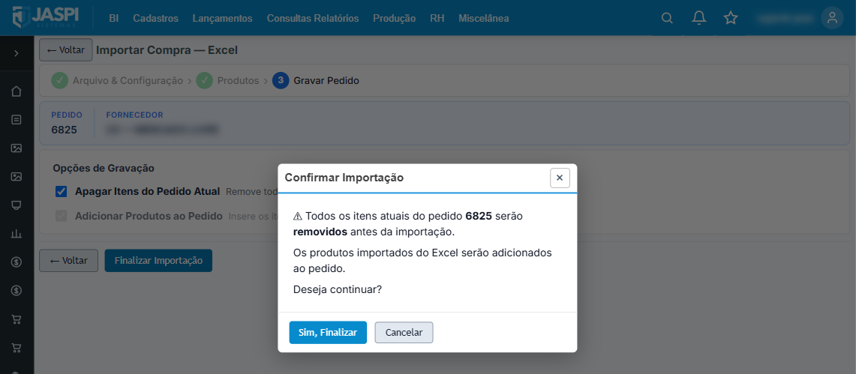Open the RH menu
Viewport: 856px width, 374px height.
pos(437,18)
